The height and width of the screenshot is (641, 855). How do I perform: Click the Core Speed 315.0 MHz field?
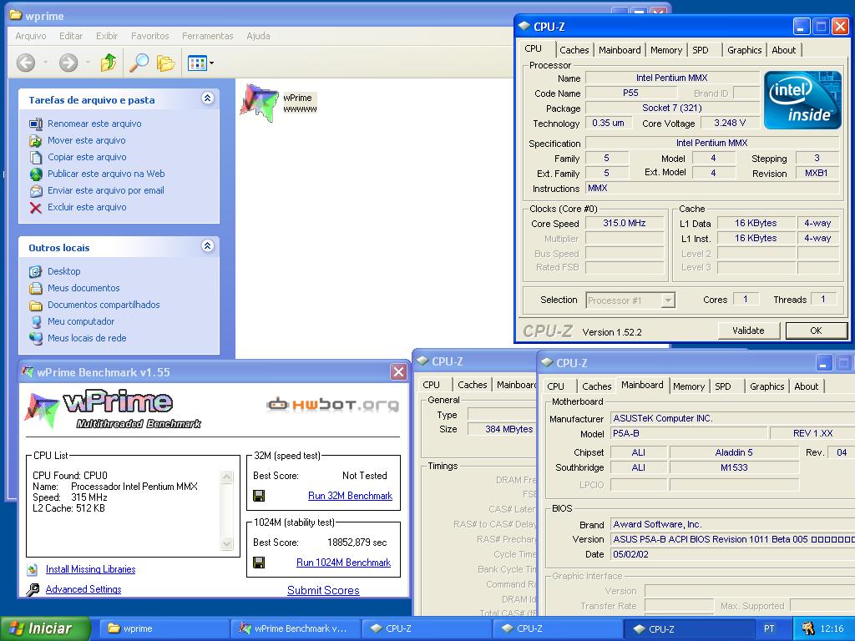625,224
